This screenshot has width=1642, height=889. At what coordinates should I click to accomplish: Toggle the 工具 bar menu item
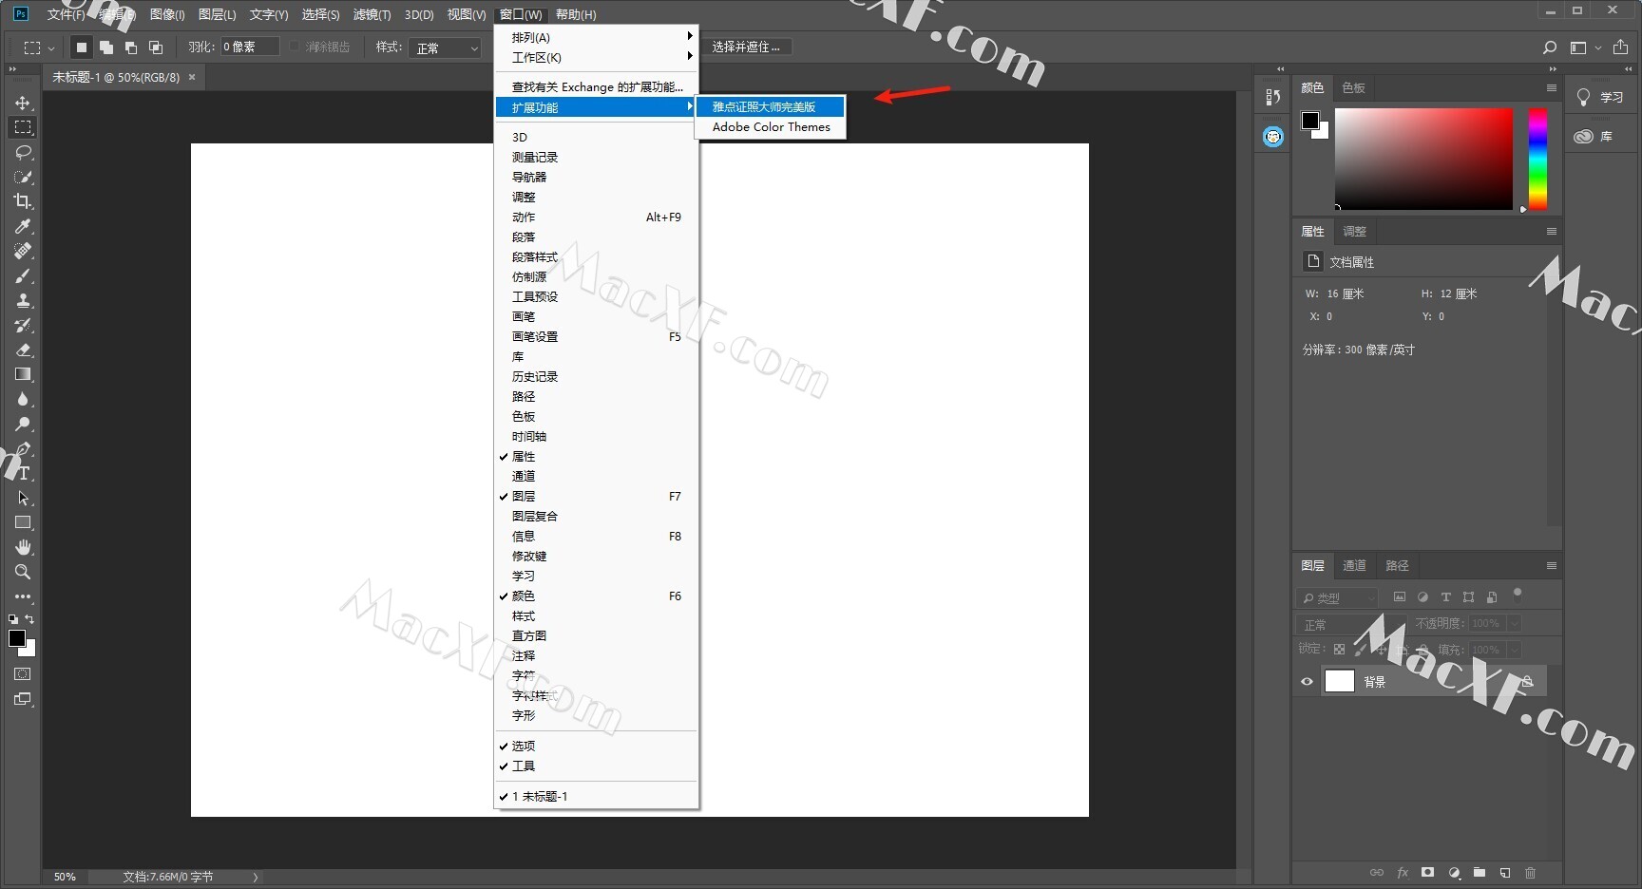(x=597, y=766)
